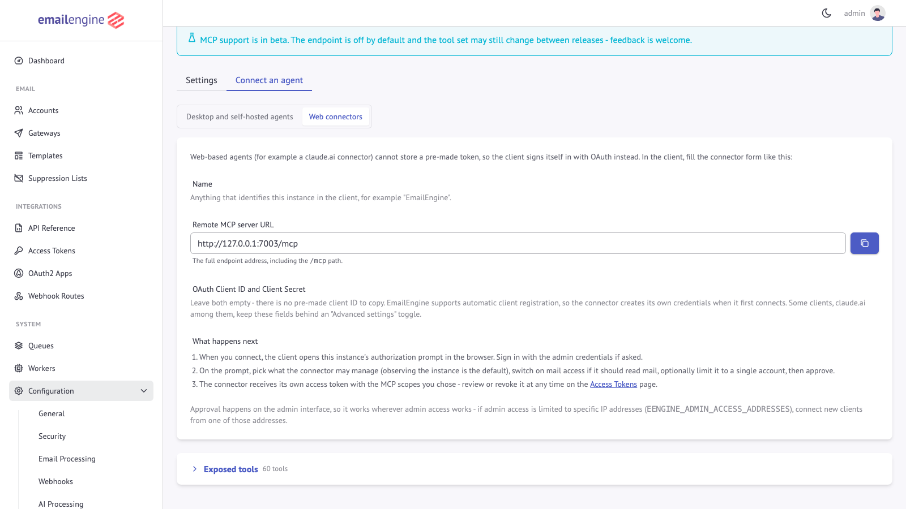Click the Accounts people icon
This screenshot has height=509, width=906.
click(x=19, y=110)
